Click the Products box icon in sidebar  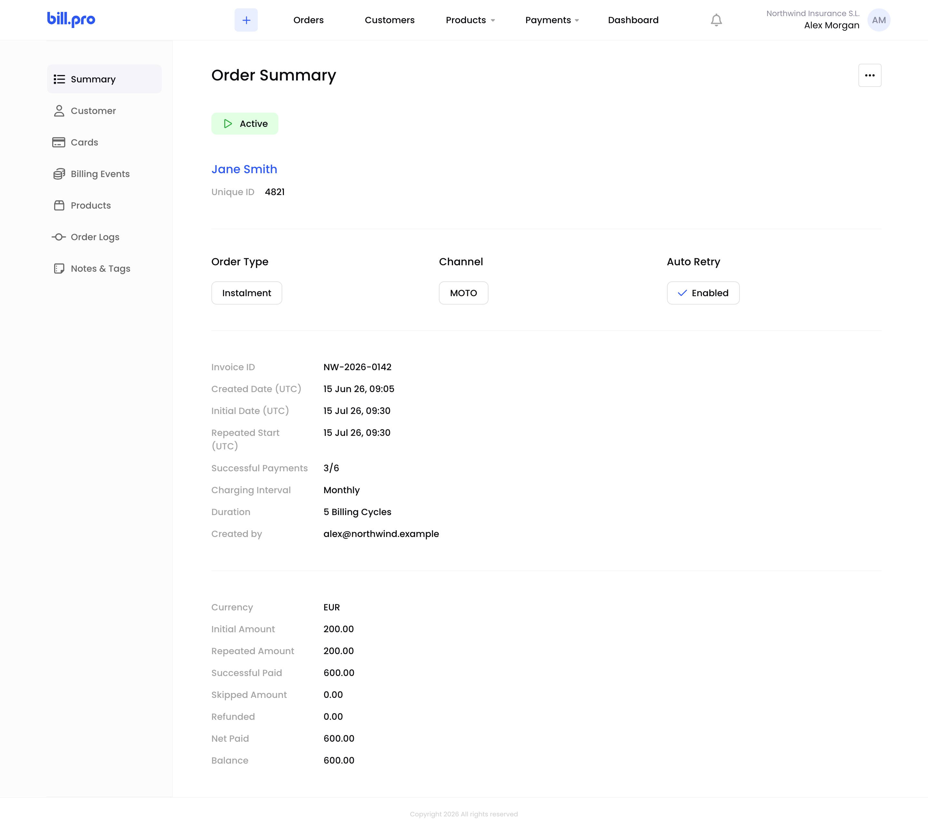point(59,206)
